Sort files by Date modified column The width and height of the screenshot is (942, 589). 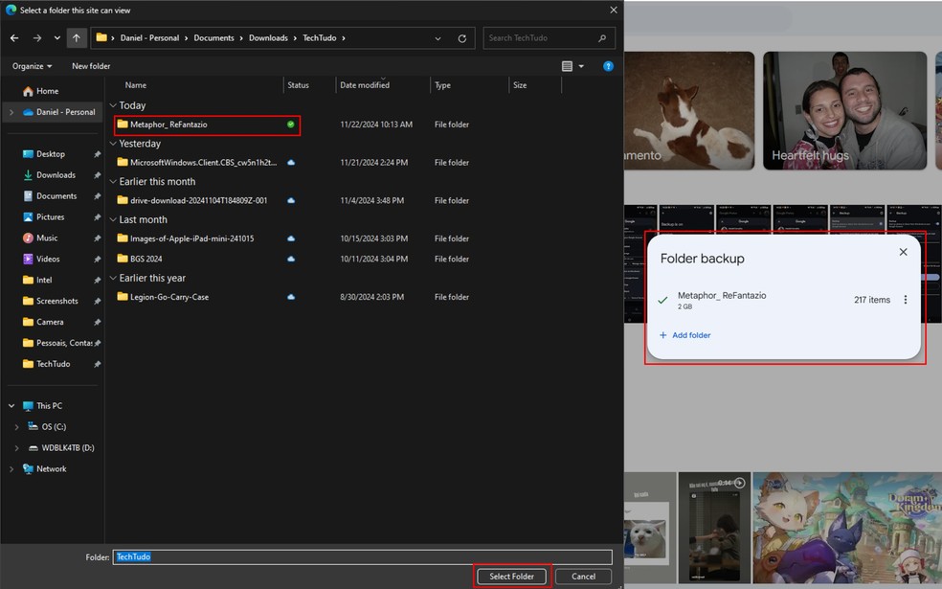pyautogui.click(x=365, y=85)
